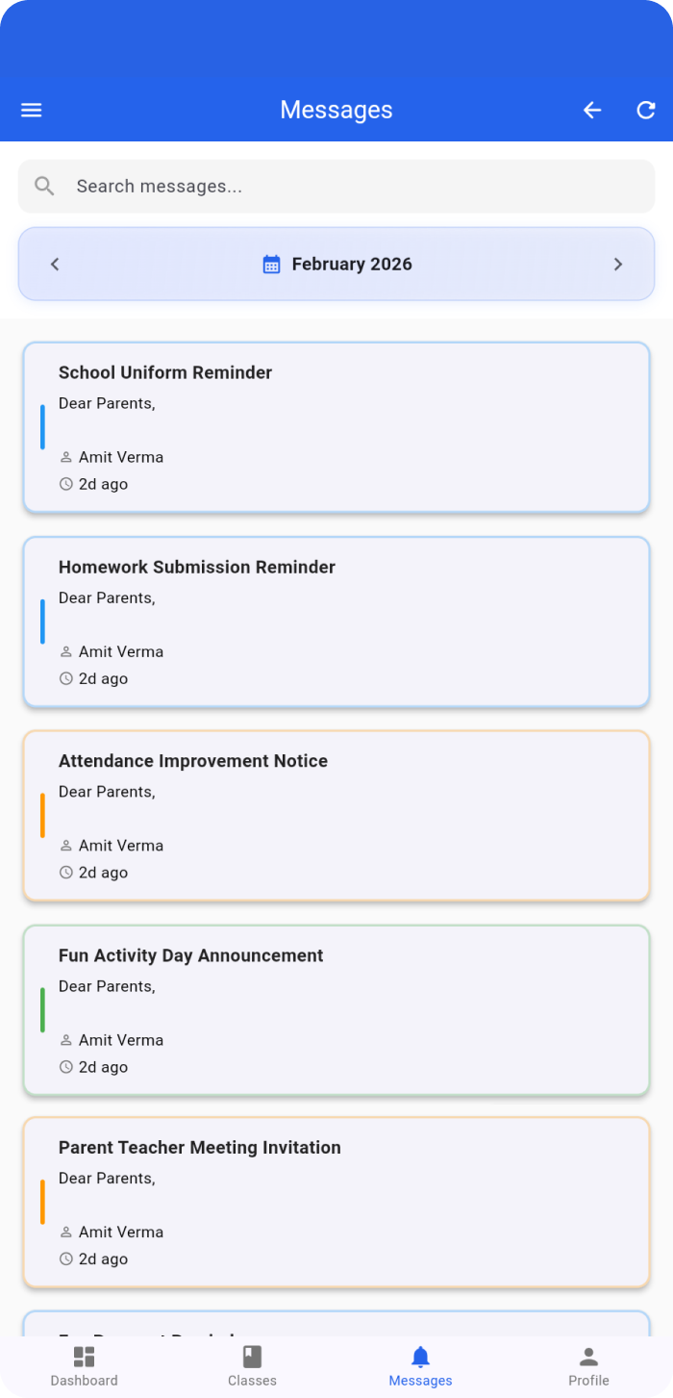Viewport: 673px width, 1398px height.
Task: Click the search magnifier icon
Action: (44, 186)
